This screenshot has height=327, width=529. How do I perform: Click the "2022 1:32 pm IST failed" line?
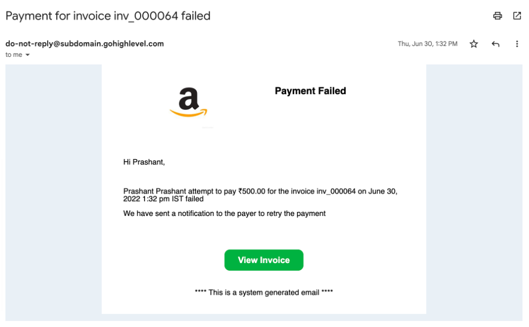(x=164, y=199)
